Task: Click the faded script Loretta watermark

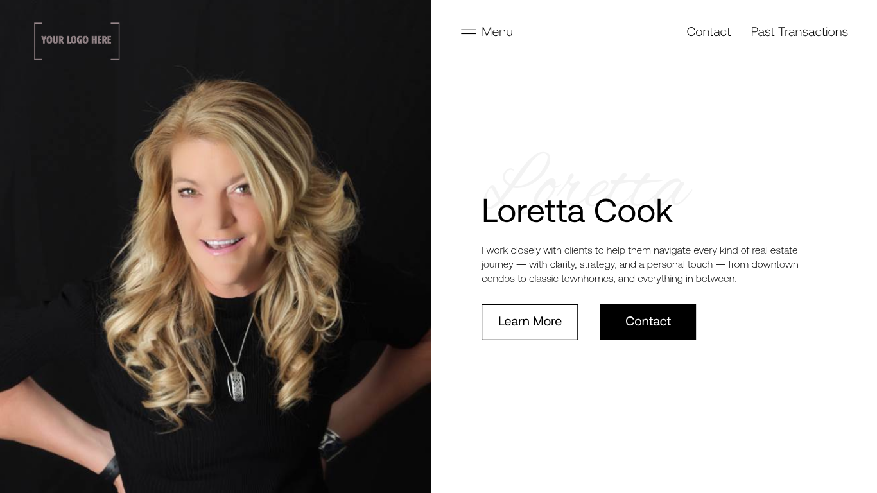Action: [x=587, y=180]
